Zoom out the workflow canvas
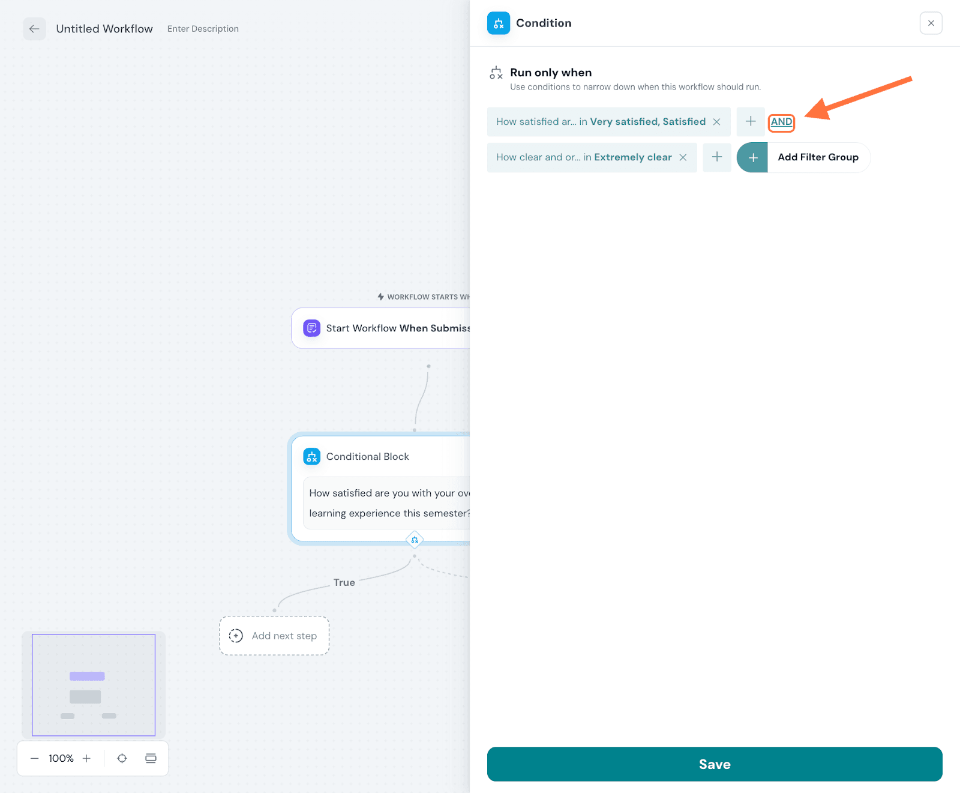This screenshot has height=793, width=960. (x=35, y=758)
